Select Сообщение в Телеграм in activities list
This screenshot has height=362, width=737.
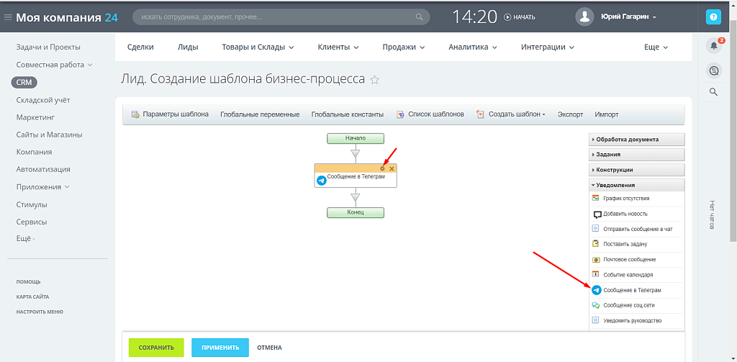[x=631, y=290]
